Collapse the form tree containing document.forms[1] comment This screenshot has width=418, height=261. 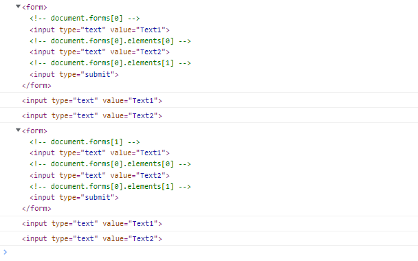coord(18,130)
